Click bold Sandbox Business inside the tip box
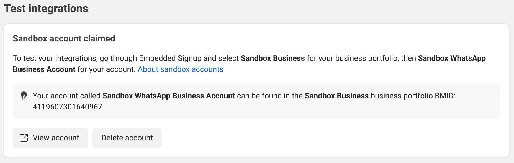 [x=336, y=96]
